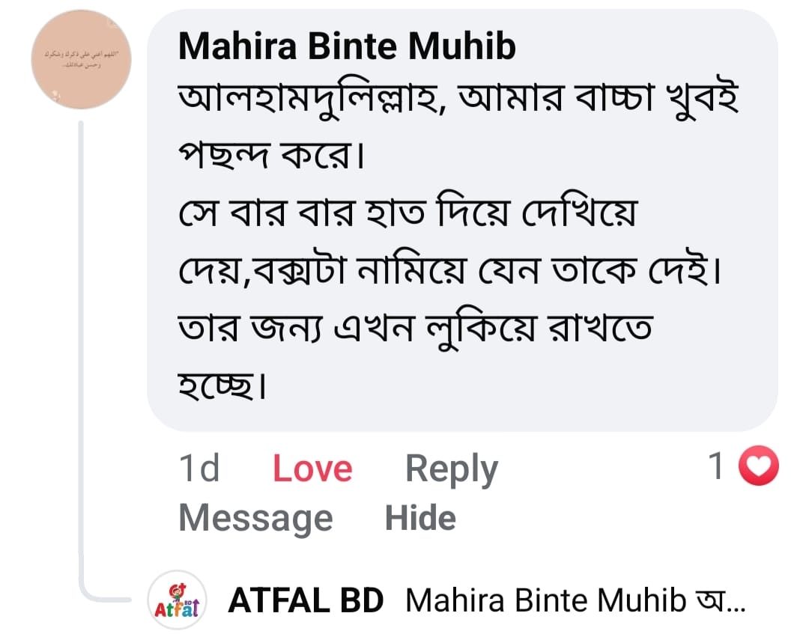
Task: Click the comment's last word হচ্ছে
Action: 222,387
